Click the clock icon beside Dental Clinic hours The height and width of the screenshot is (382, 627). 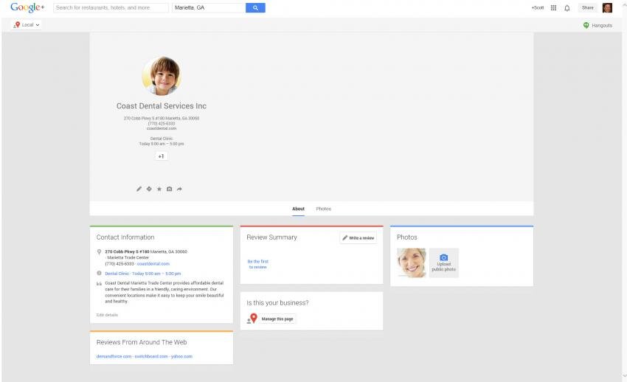[x=99, y=274]
